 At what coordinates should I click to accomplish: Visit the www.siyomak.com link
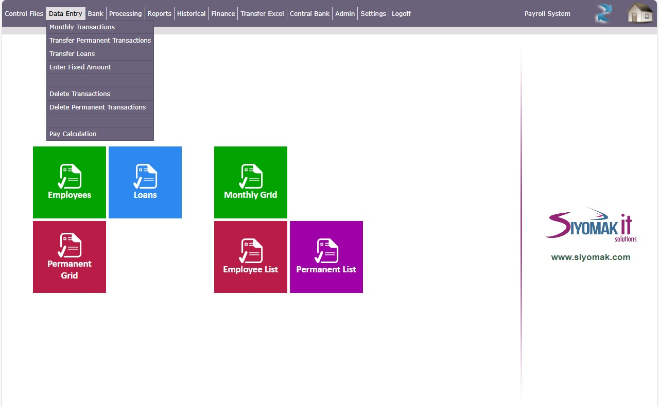tap(591, 257)
